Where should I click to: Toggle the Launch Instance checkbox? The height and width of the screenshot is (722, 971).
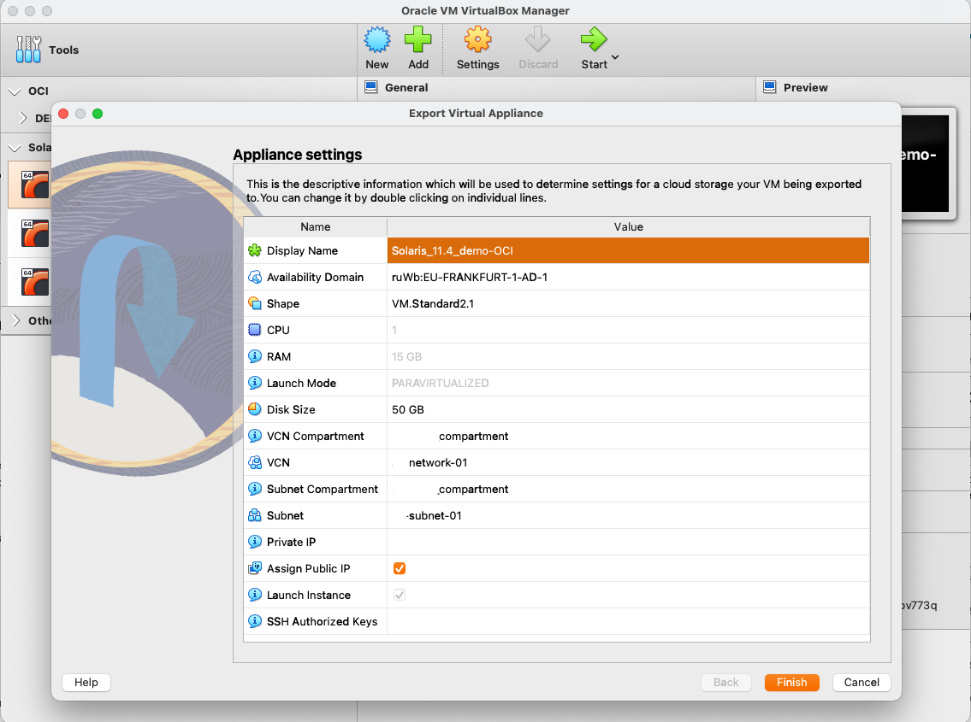pyautogui.click(x=400, y=595)
